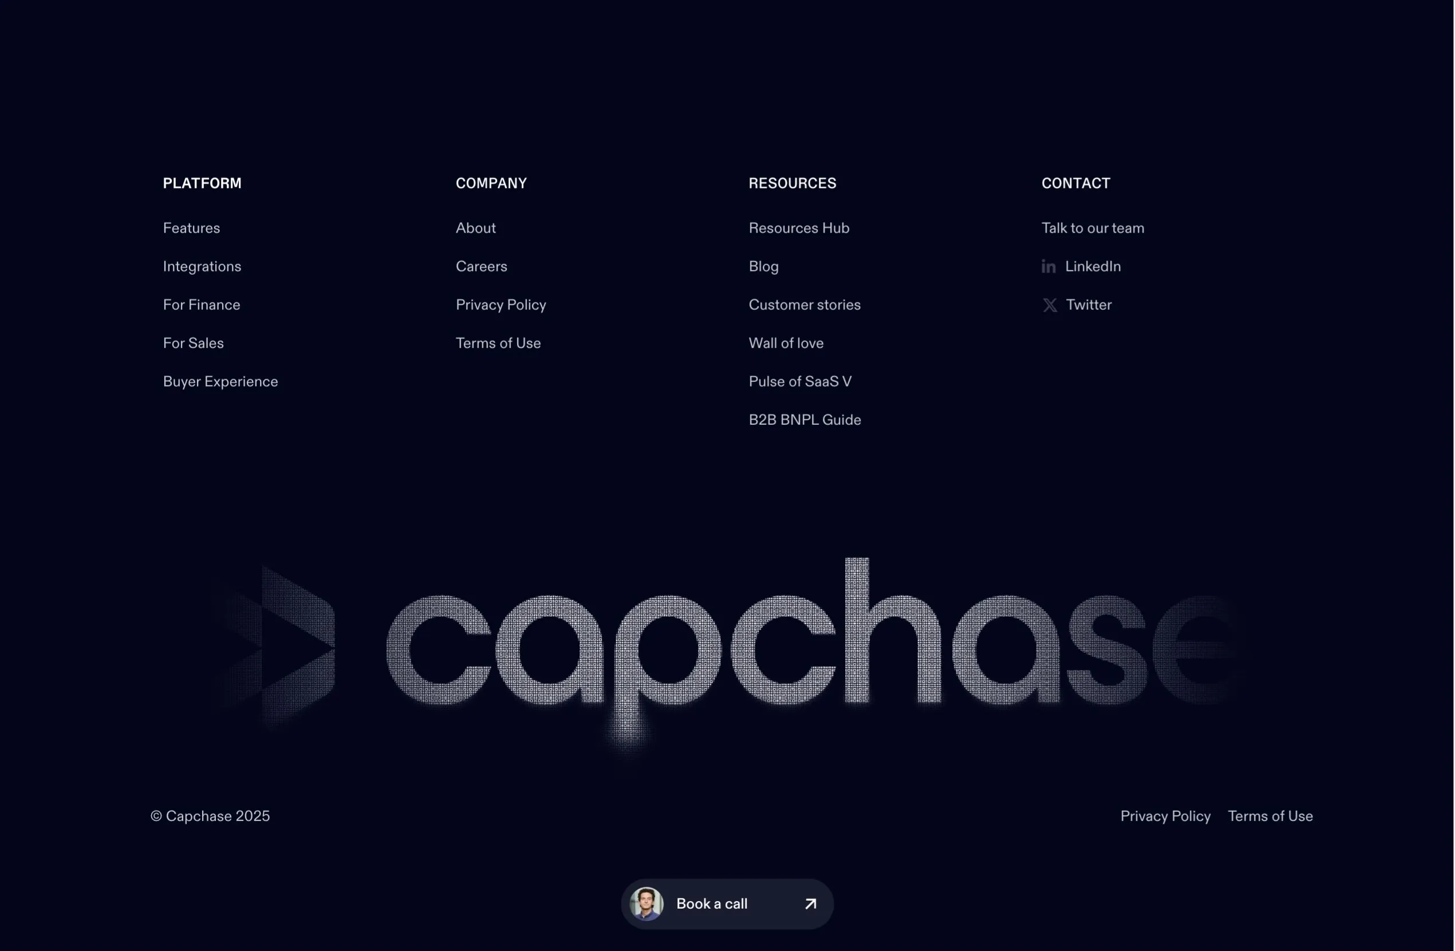This screenshot has width=1455, height=951.
Task: Open the About page link
Action: [476, 228]
